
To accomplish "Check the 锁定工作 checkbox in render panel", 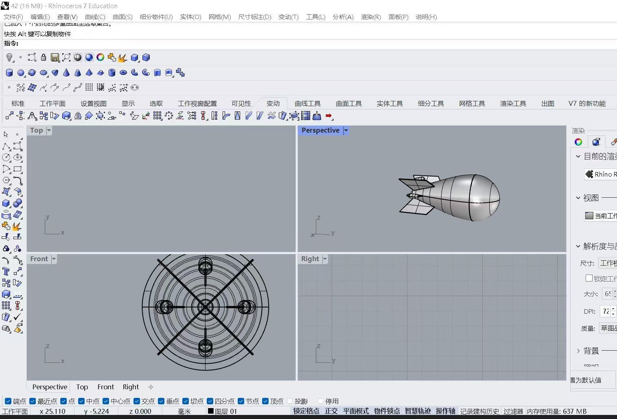I will 589,278.
